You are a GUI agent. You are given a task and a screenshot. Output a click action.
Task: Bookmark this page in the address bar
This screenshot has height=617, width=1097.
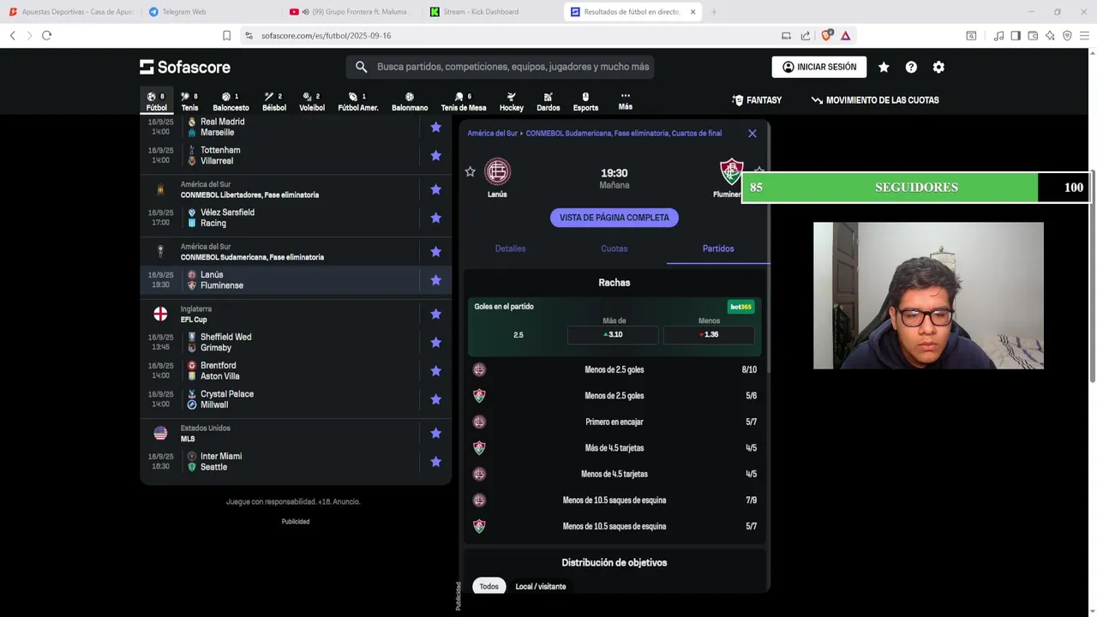pyautogui.click(x=226, y=35)
